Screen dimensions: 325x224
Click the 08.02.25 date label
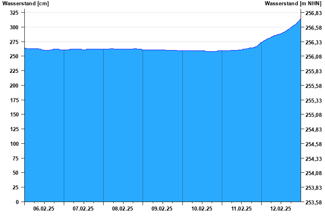[x=123, y=209]
